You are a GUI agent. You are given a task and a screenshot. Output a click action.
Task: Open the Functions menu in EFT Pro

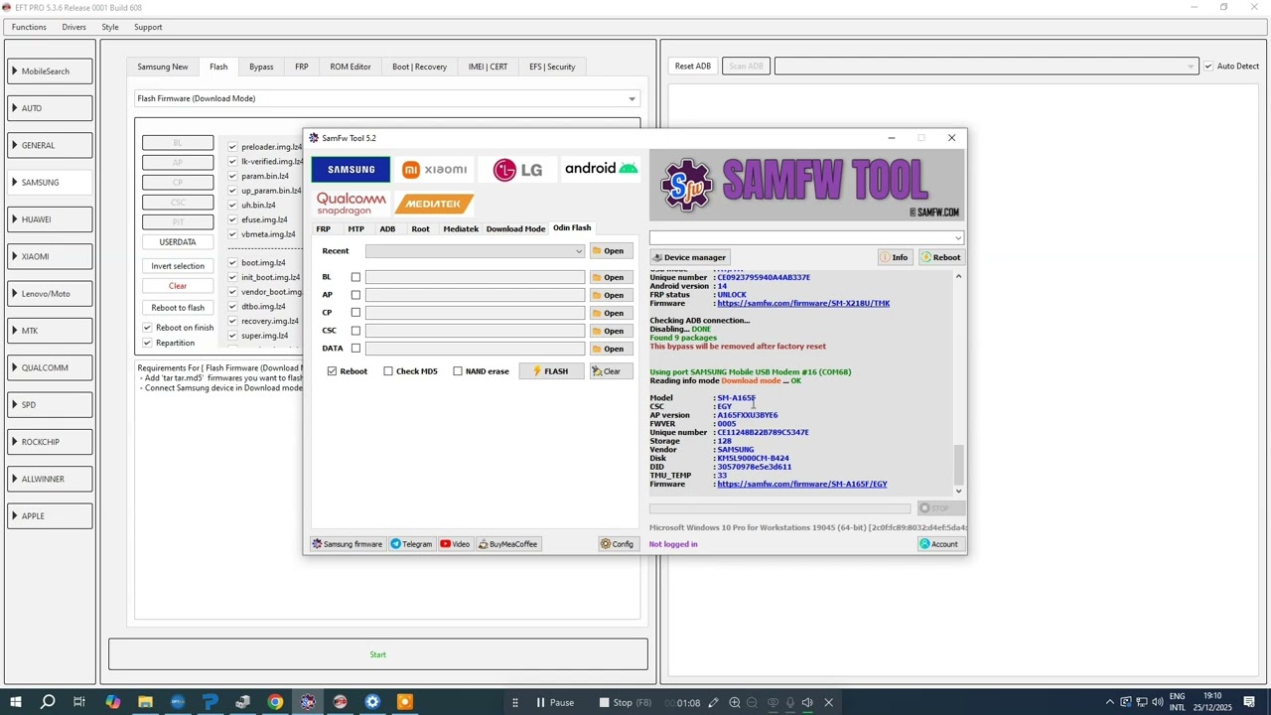click(x=29, y=27)
